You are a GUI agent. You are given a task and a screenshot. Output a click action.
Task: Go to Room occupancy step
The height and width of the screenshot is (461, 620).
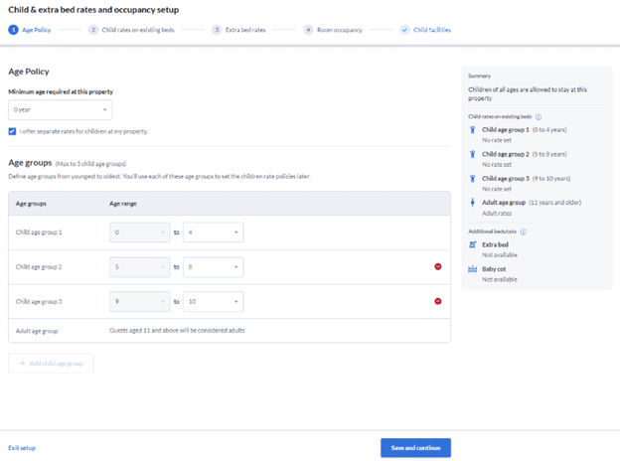point(333,30)
